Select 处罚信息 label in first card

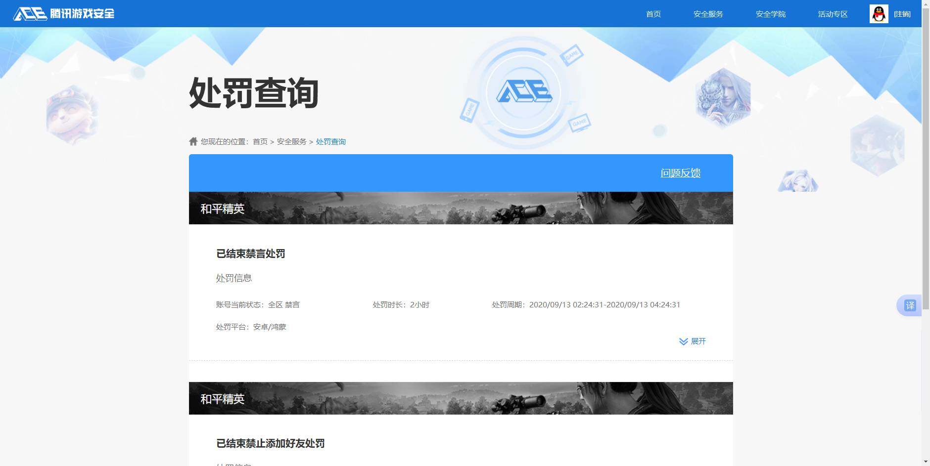(234, 278)
